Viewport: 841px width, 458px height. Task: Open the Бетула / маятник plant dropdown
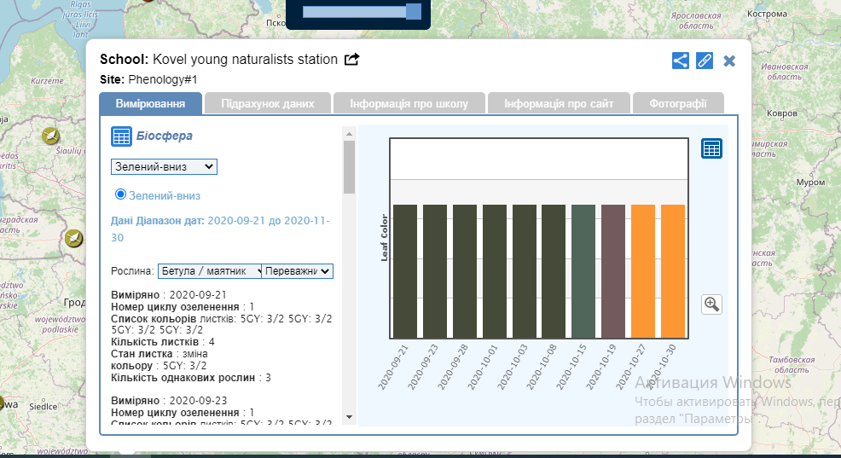point(210,270)
